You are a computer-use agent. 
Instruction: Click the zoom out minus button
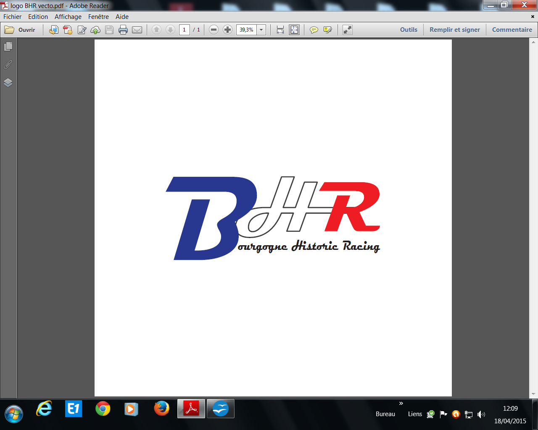point(214,30)
